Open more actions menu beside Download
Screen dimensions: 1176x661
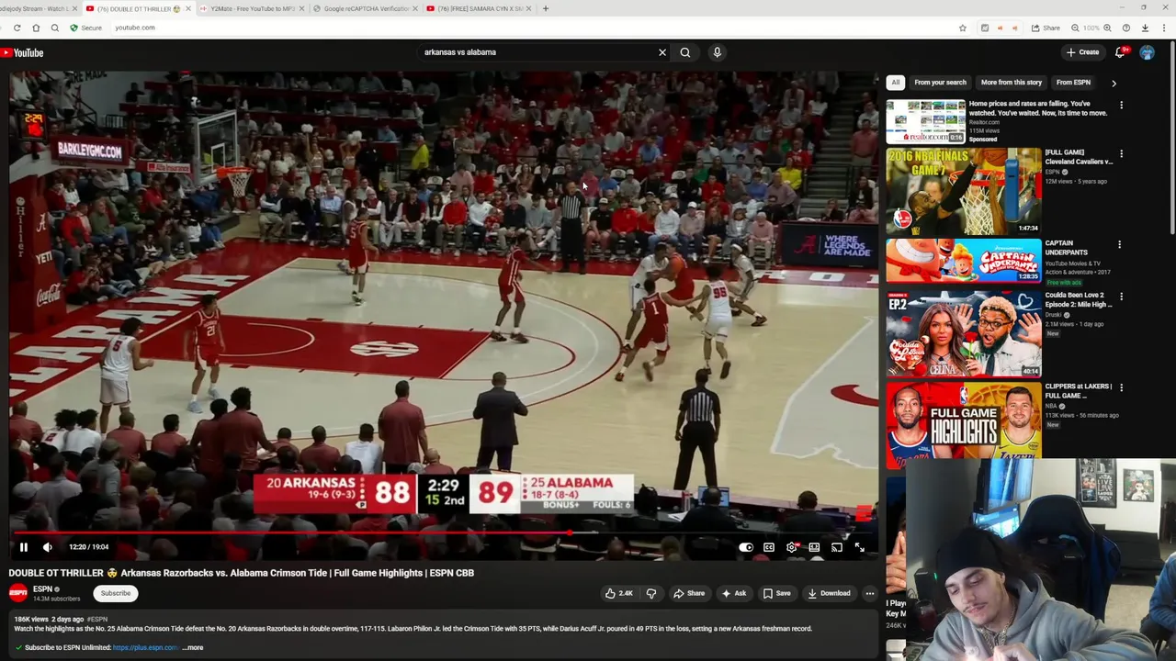870,593
